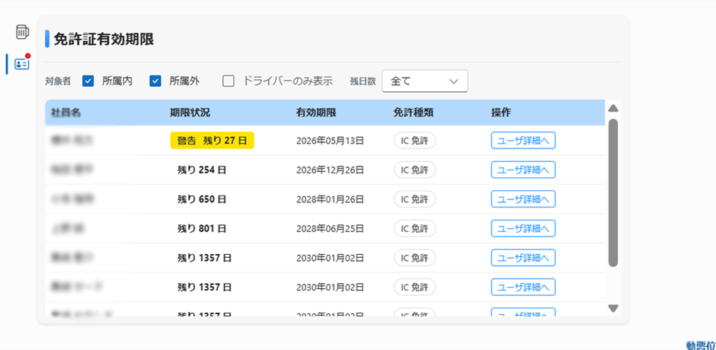Uncheck the 所属内 checkbox
The width and height of the screenshot is (716, 350).
(88, 81)
